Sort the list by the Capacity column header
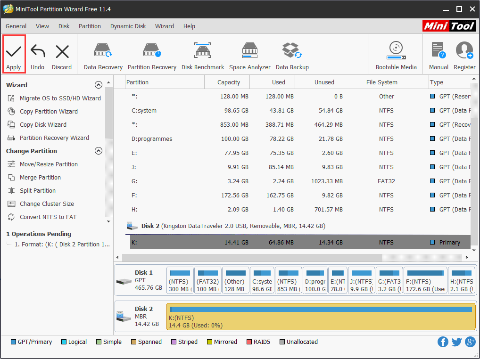 (x=229, y=82)
